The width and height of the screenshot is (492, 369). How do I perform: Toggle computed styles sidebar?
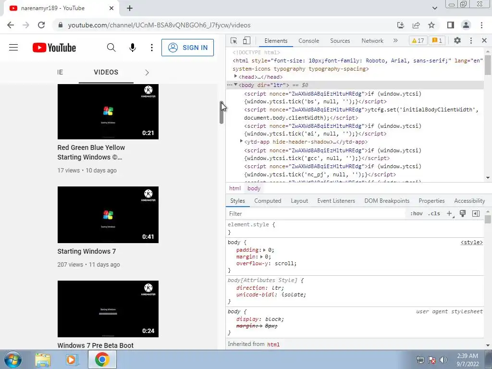tap(476, 214)
